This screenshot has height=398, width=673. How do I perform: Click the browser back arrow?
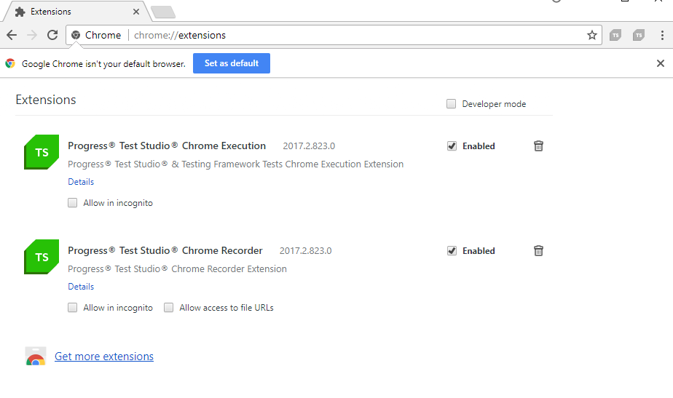(12, 35)
